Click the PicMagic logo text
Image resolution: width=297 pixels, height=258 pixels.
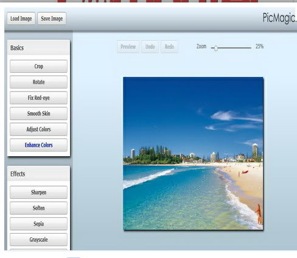[x=279, y=18]
